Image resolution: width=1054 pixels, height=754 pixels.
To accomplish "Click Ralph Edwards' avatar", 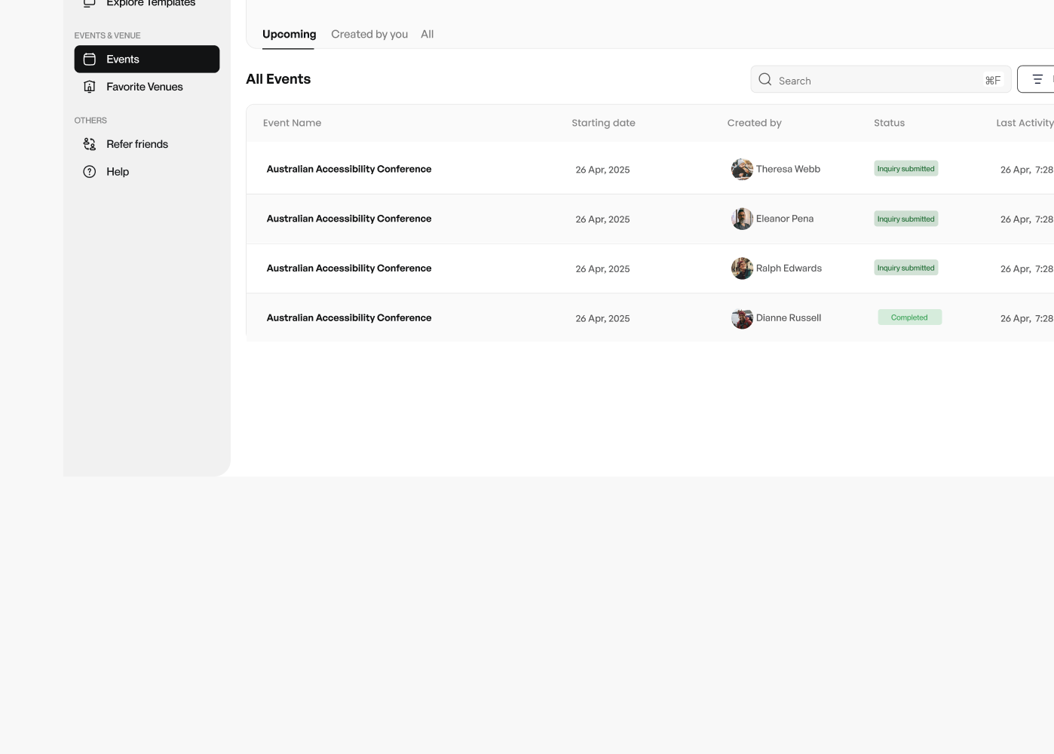I will 742,268.
